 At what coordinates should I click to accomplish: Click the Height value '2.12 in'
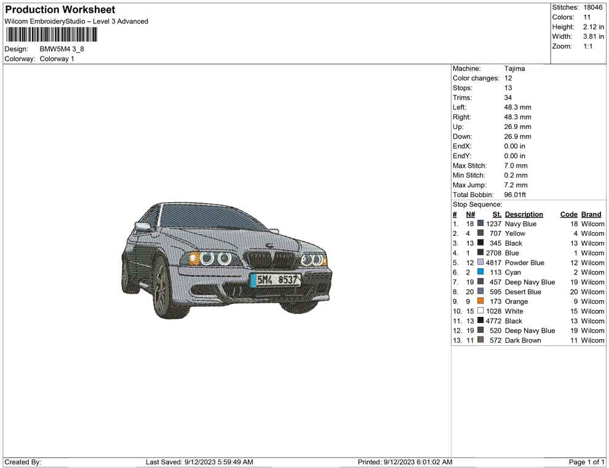(x=594, y=27)
